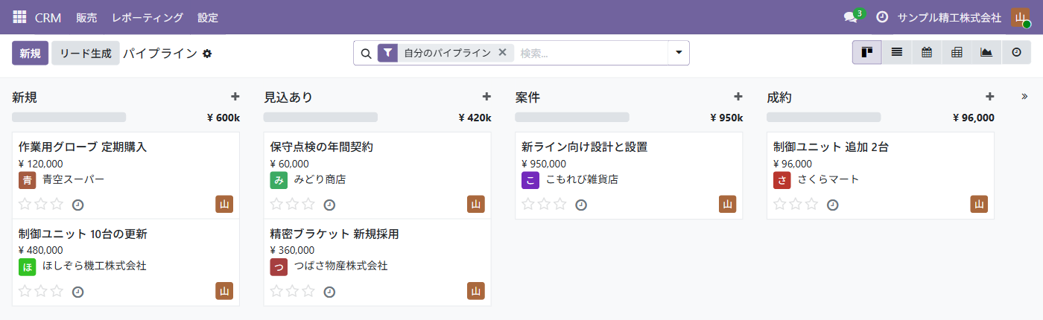The width and height of the screenshot is (1043, 320).
Task: Add a quick lead in 成約 column
Action: 990,97
